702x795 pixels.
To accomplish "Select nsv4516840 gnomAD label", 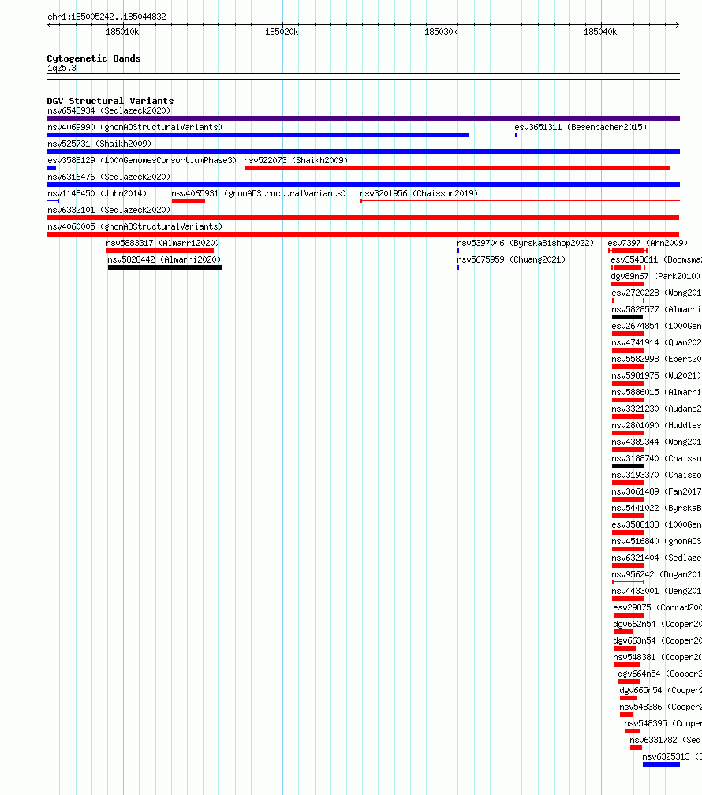I will pos(657,542).
